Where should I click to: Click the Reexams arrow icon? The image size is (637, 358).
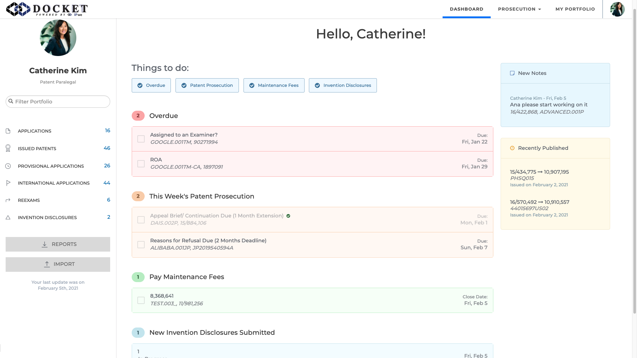[x=8, y=200]
